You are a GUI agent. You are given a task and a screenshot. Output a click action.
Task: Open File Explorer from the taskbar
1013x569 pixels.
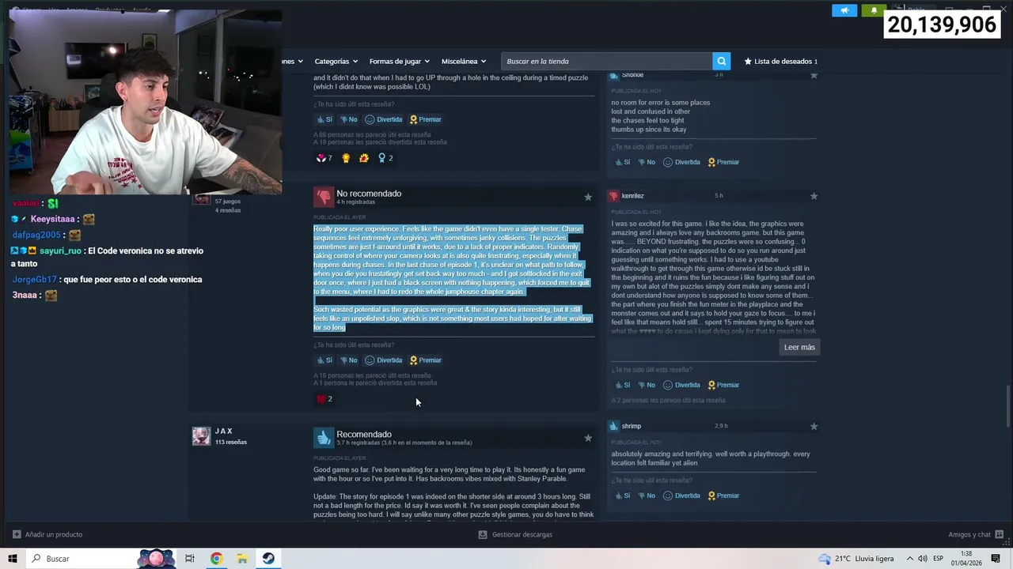tap(242, 559)
